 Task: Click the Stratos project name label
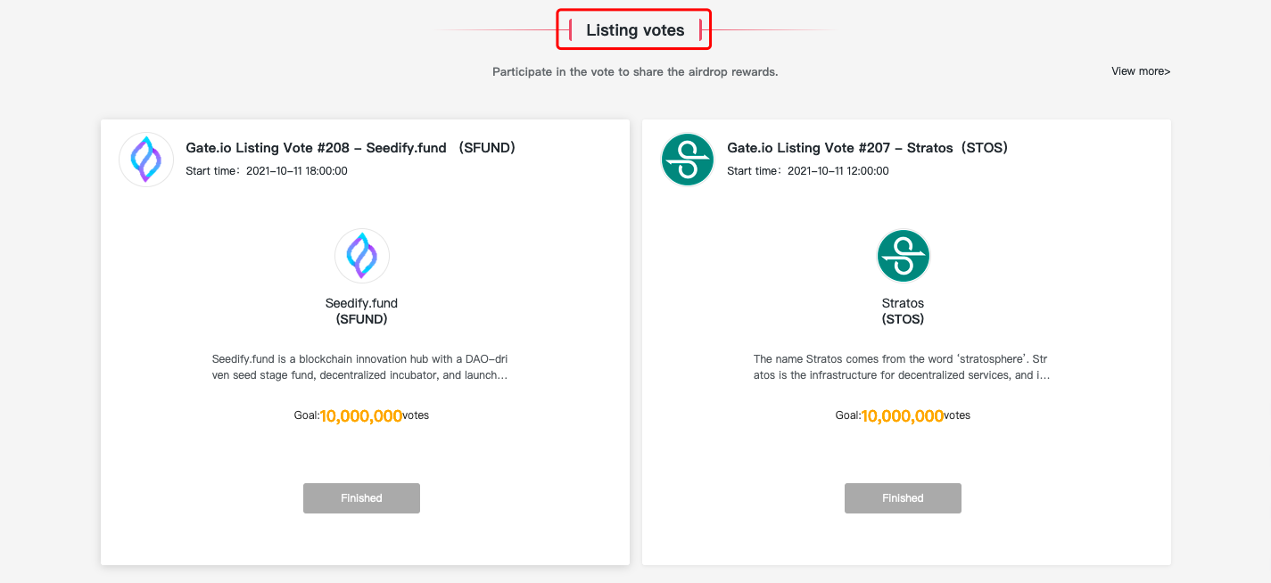[903, 303]
